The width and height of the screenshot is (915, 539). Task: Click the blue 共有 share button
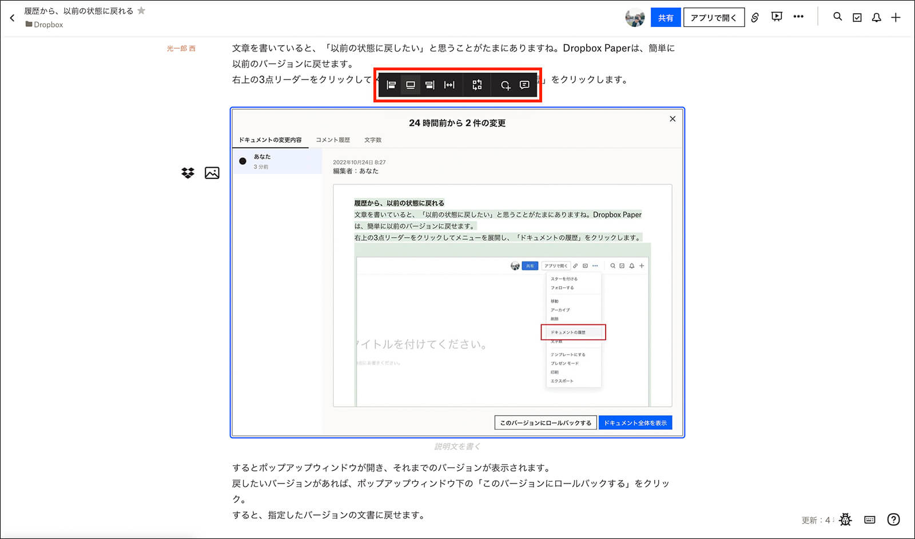click(666, 18)
